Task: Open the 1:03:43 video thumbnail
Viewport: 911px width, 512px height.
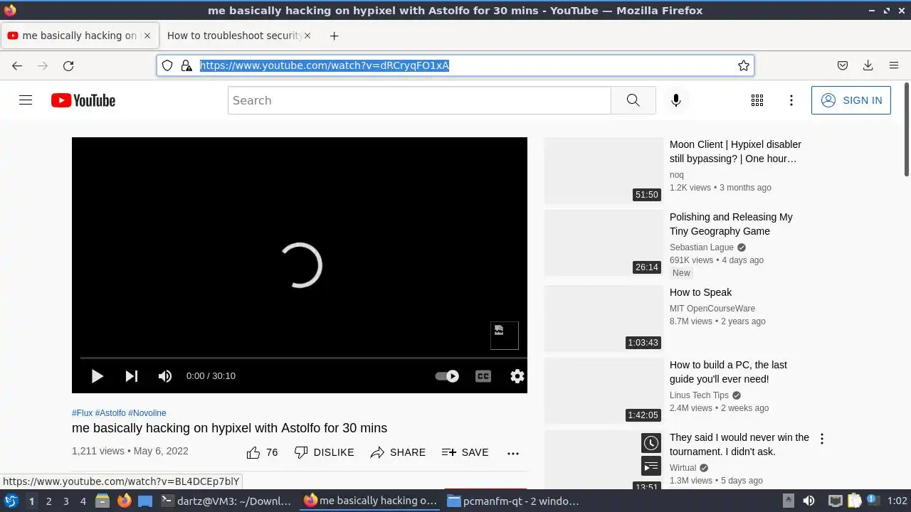Action: click(x=604, y=319)
